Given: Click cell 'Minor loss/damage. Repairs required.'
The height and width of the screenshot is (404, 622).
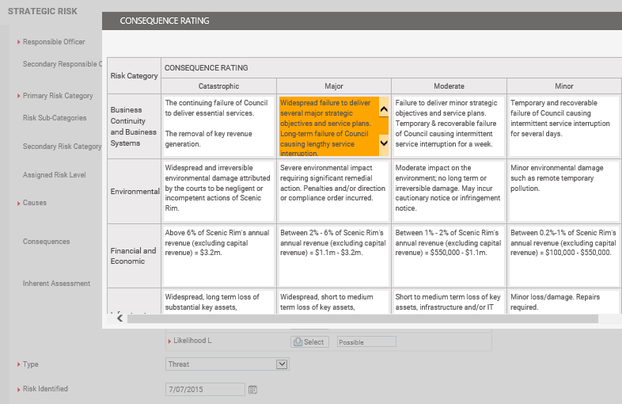Looking at the screenshot, I should 563,302.
